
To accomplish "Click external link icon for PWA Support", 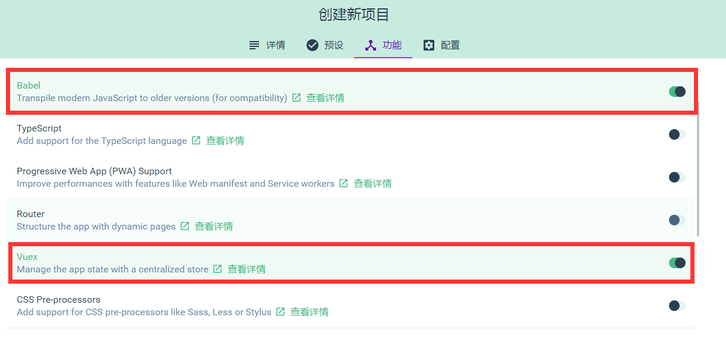I will tap(343, 183).
